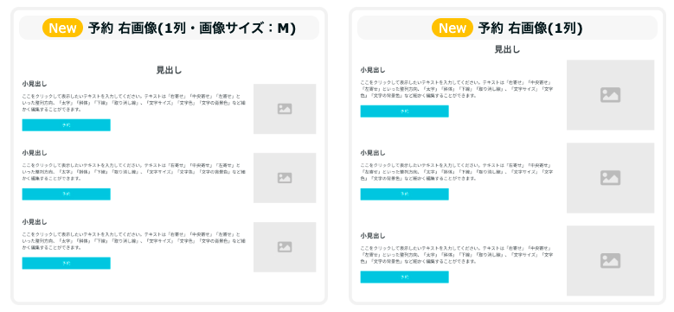Click the 見出し heading in left template
674x312 pixels.
pyautogui.click(x=169, y=70)
